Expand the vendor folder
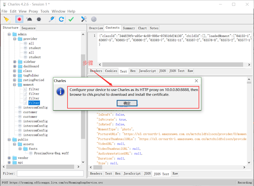The height and width of the screenshot is (186, 254). [x=9, y=158]
